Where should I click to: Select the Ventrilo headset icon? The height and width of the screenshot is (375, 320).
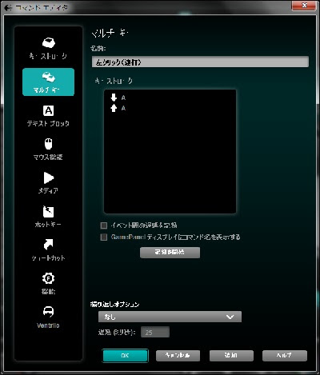(x=48, y=311)
